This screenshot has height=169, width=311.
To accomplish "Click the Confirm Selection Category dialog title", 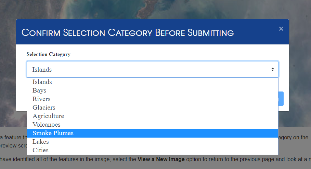I will click(x=128, y=33).
